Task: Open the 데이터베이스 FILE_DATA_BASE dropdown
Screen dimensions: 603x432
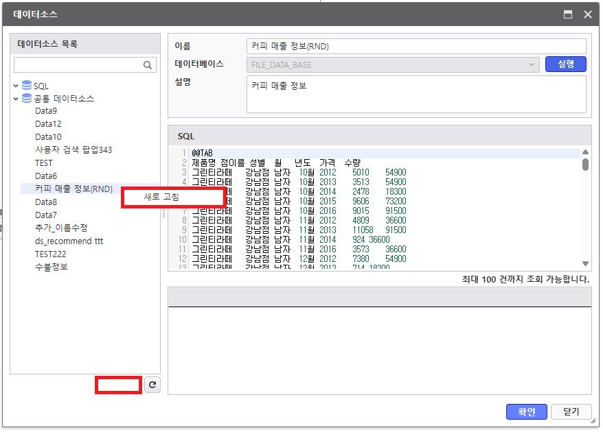Action: [531, 64]
